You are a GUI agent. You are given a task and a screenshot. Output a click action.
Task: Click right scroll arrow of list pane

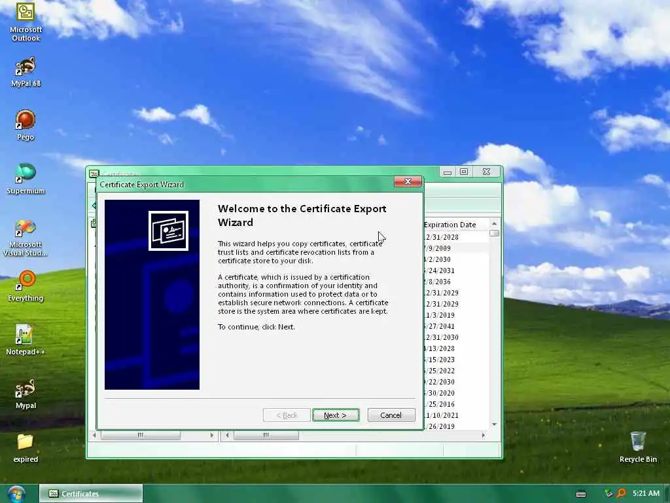[x=484, y=435]
